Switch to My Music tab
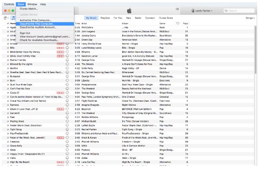 tap(91, 18)
